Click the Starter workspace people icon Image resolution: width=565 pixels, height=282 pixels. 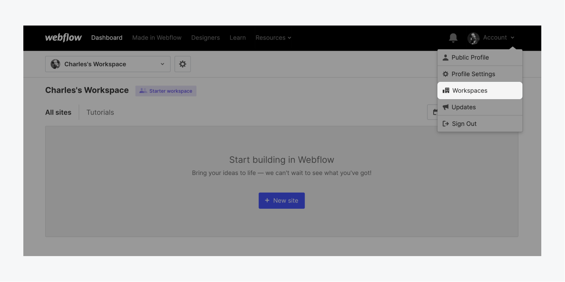point(143,91)
